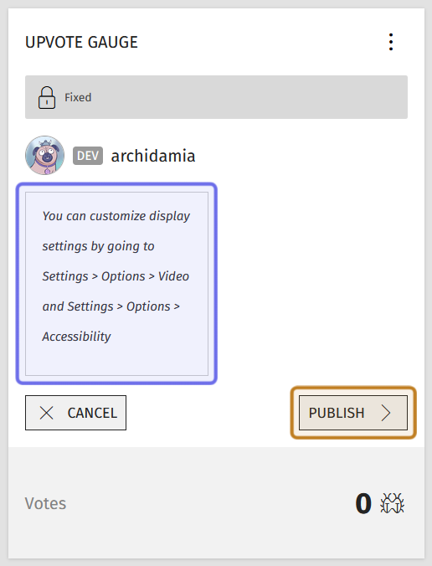Click the vote count number 0
The height and width of the screenshot is (566, 432).
(x=363, y=503)
